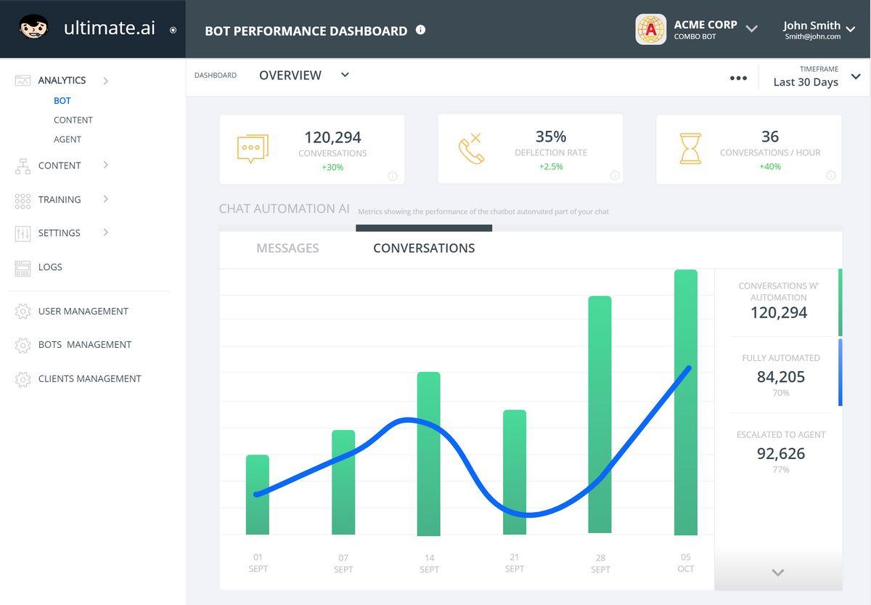Viewport: 871px width, 605px height.
Task: Click the info icon beside dashboard title
Action: pos(420,30)
